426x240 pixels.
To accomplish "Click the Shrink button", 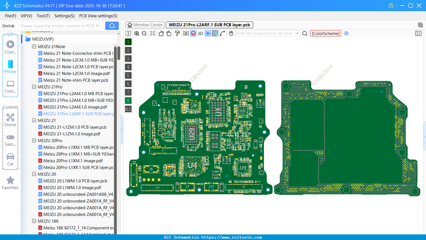I will [8, 25].
